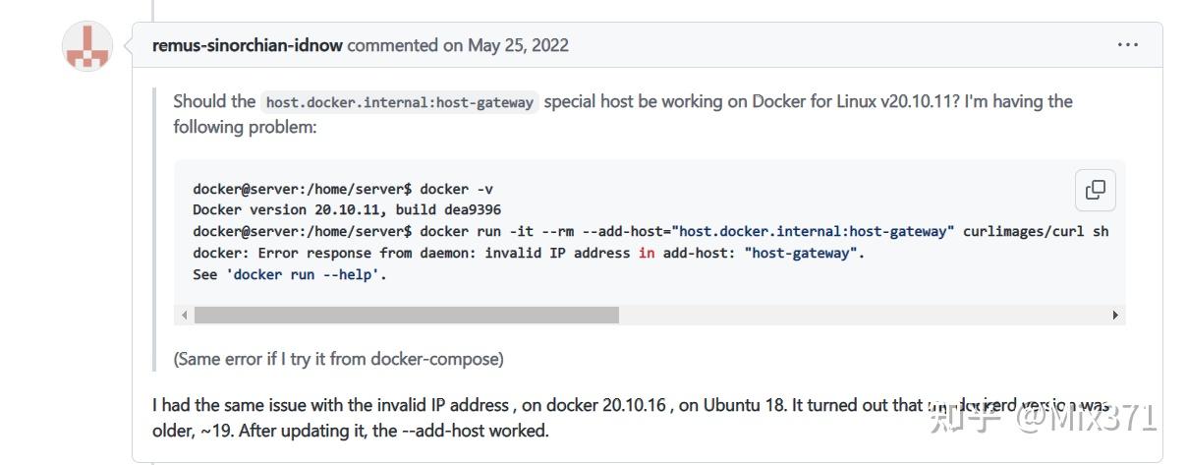
Task: Click the horizontal scrollbar thumb in code block
Action: tap(407, 315)
